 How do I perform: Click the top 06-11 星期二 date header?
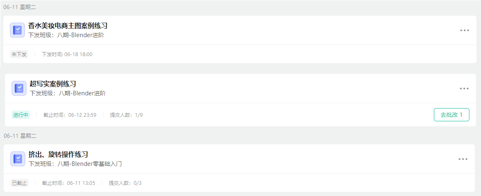(19, 7)
